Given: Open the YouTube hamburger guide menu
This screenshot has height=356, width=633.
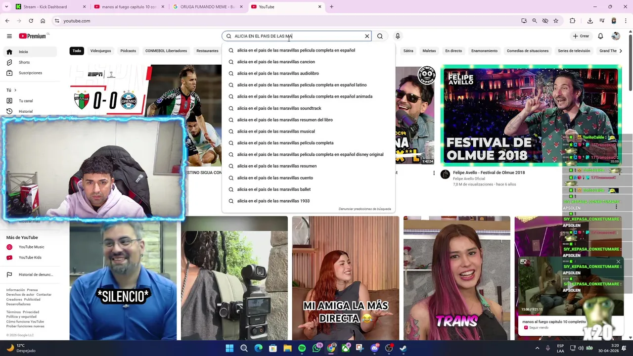Looking at the screenshot, I should pos(9,36).
